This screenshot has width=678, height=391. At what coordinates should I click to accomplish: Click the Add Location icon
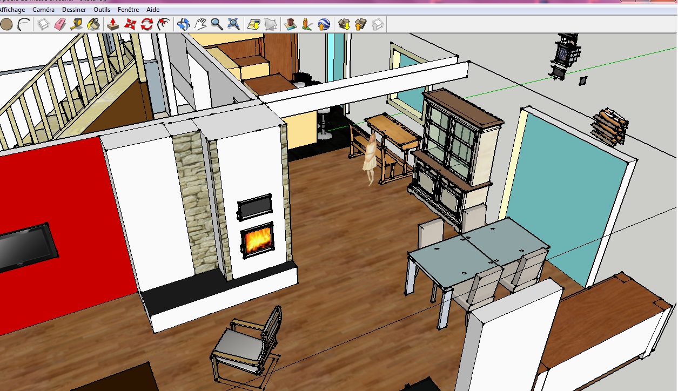click(253, 24)
